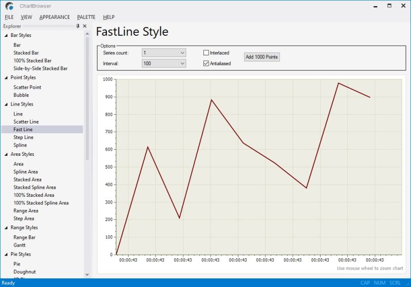Open the APPEARANCE menu
Screen dimensions: 411x287
click(x=54, y=17)
